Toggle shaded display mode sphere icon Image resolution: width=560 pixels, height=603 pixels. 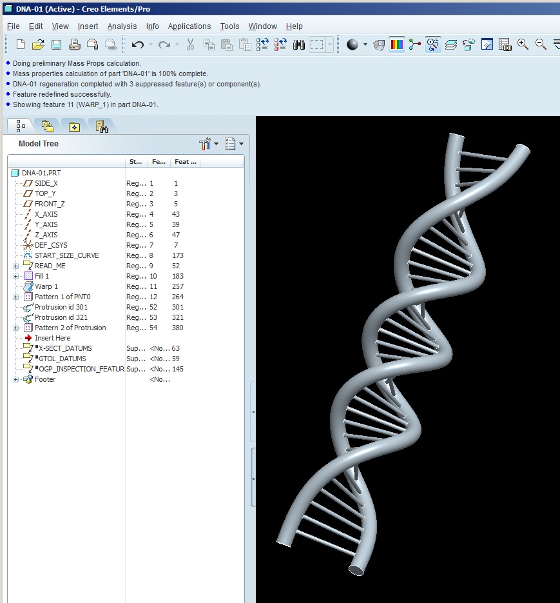351,44
